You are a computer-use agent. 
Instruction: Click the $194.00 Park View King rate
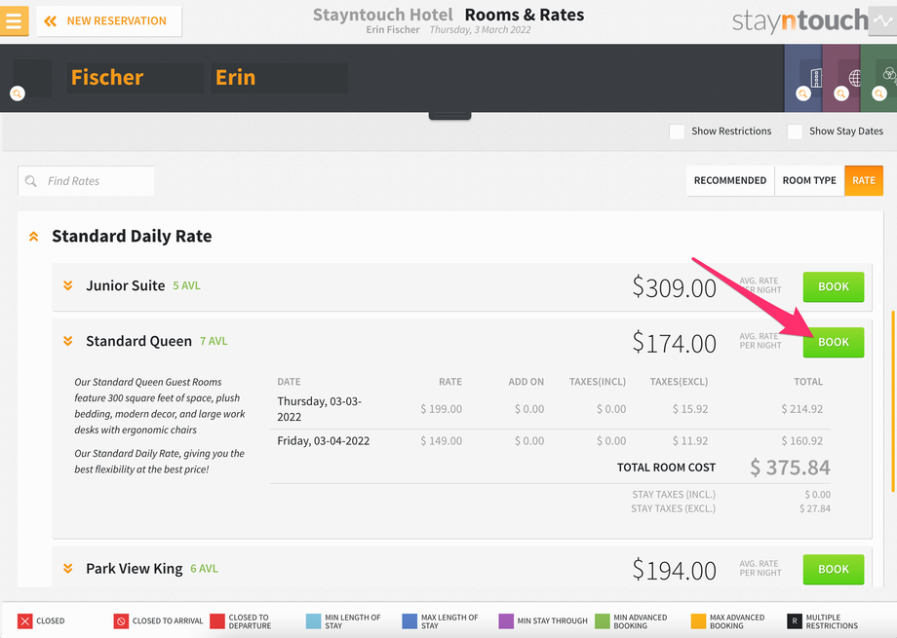click(674, 570)
